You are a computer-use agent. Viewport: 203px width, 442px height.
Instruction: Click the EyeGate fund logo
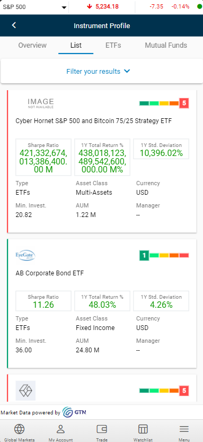[x=25, y=255]
